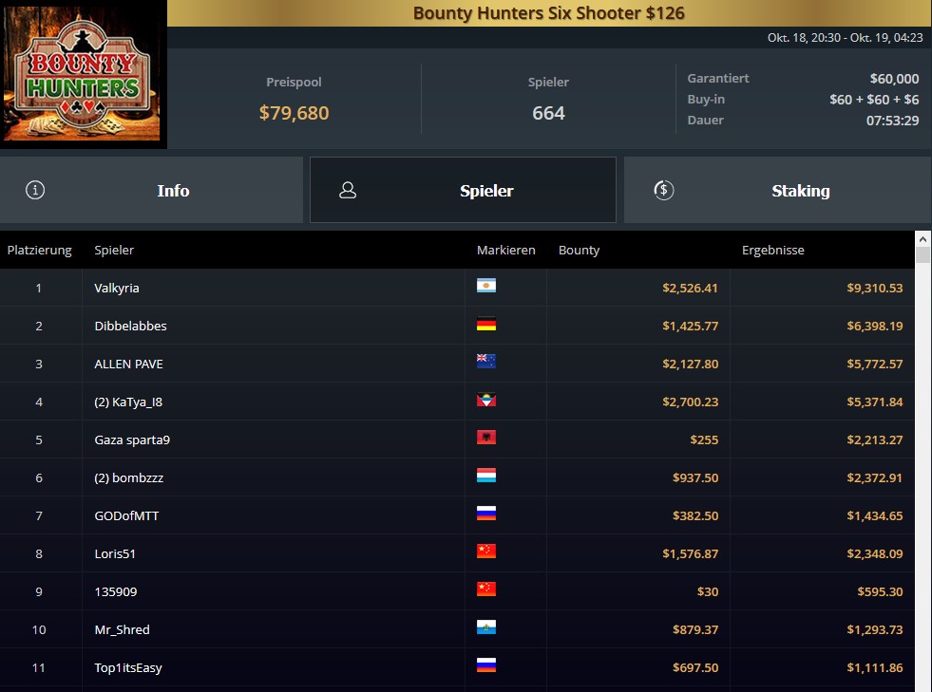Screen dimensions: 932x692
Task: Sort by Platzierung column header
Action: (x=39, y=250)
